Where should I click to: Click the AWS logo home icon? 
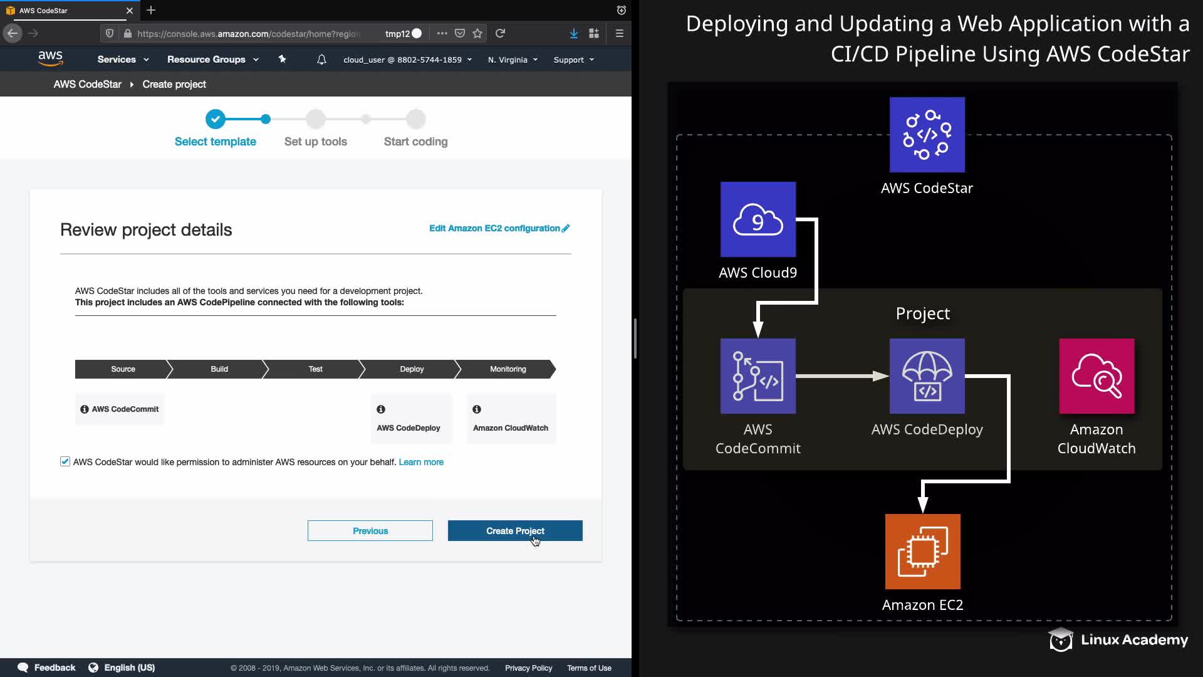click(50, 58)
